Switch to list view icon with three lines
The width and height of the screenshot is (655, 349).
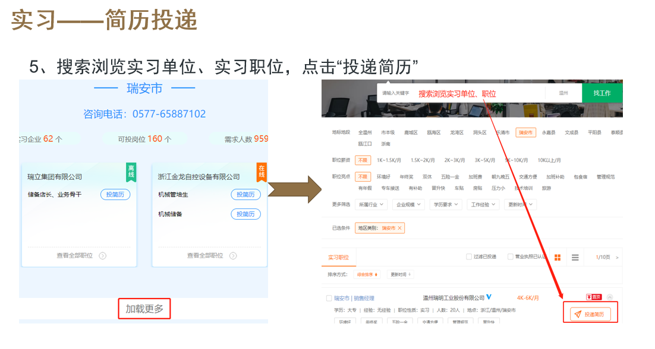tap(575, 258)
